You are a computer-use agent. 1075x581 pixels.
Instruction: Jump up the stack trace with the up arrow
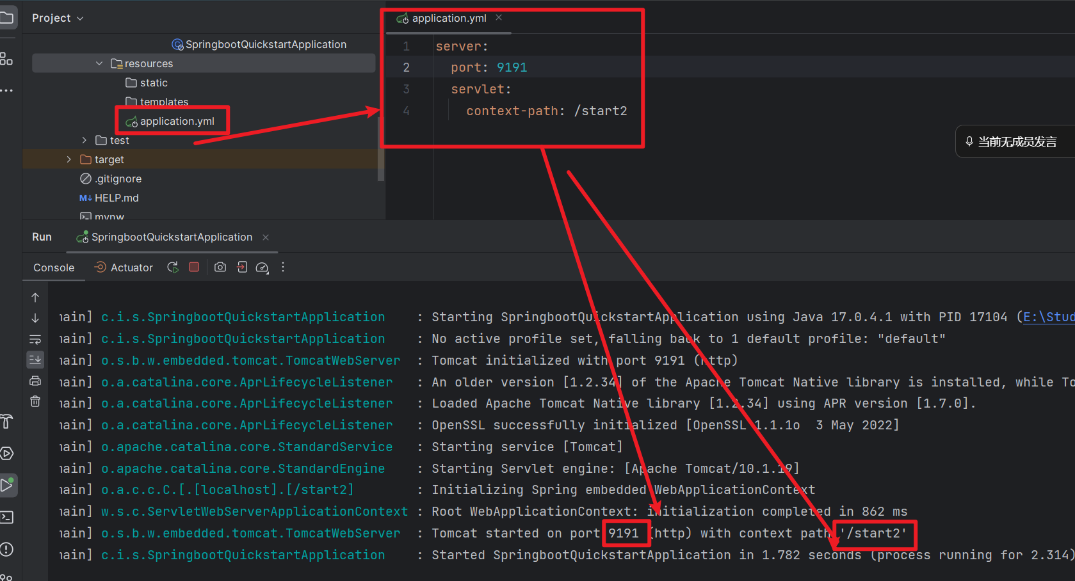click(35, 298)
